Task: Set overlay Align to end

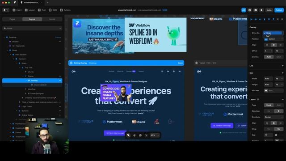Action: point(280,45)
